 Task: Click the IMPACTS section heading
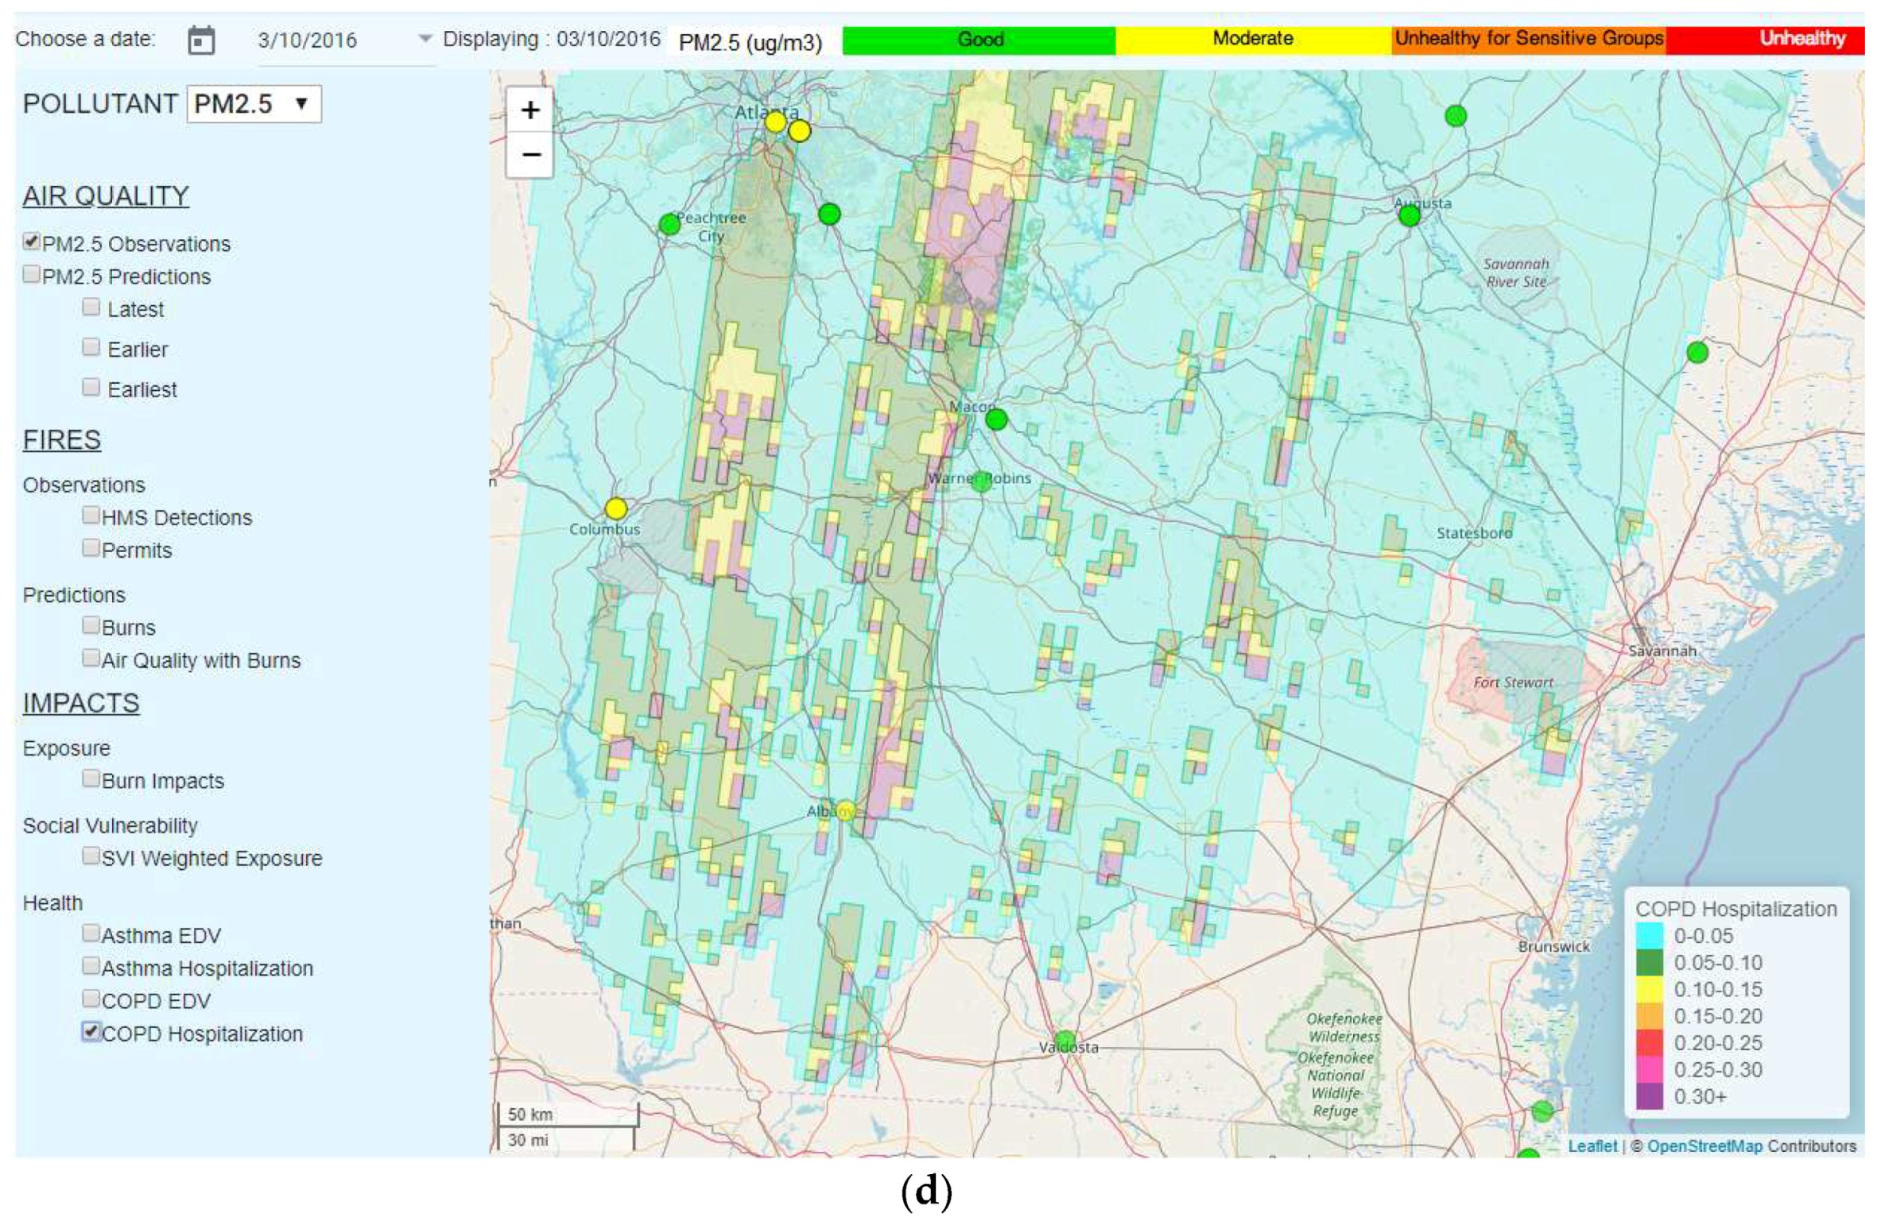point(81,703)
